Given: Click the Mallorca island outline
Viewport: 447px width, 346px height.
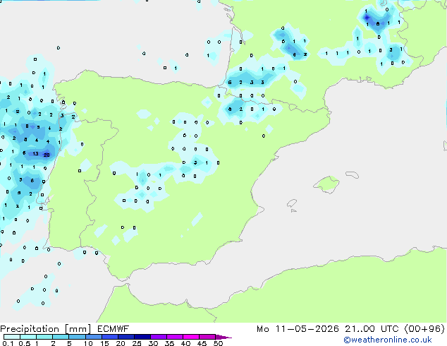Looking at the screenshot, I should [x=326, y=184].
